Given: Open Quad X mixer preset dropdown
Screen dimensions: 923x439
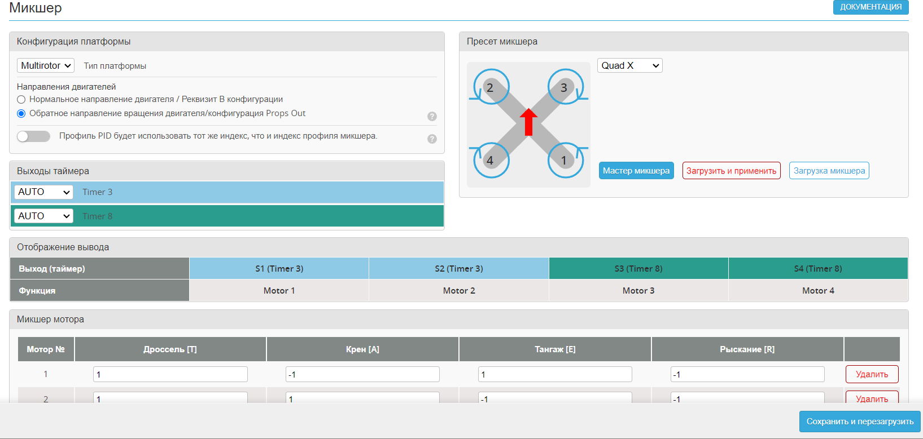Looking at the screenshot, I should tap(629, 66).
